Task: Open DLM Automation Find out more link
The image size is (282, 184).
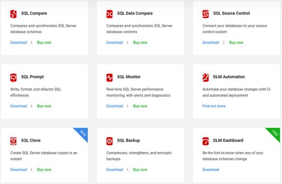Action: pos(214,106)
